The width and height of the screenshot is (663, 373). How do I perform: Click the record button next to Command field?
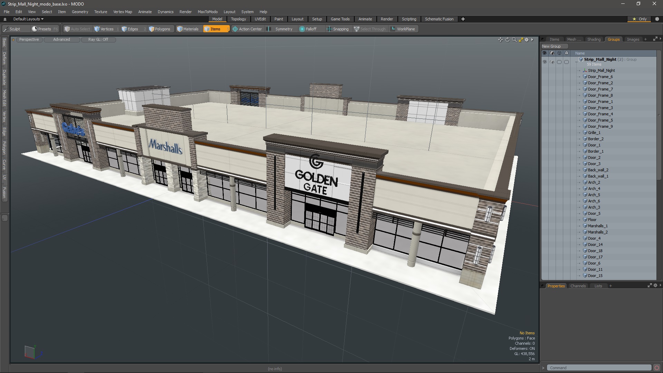coord(657,368)
